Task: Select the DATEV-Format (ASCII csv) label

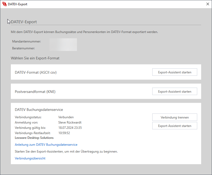Action: pos(36,72)
